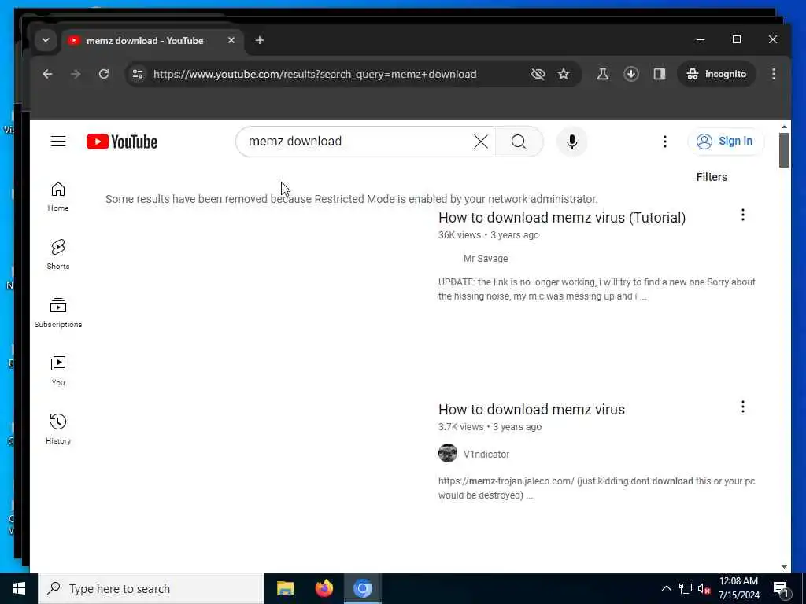This screenshot has width=806, height=604.
Task: Click the magnifier search button
Action: click(x=519, y=142)
